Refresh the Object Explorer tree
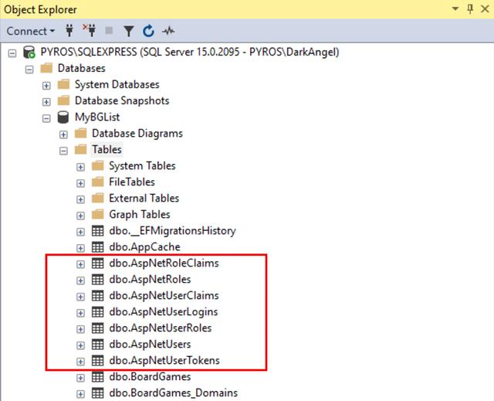The height and width of the screenshot is (401, 494). [148, 31]
